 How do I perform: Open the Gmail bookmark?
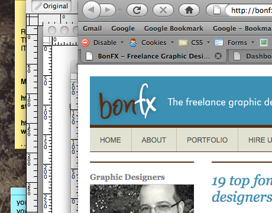click(x=92, y=28)
